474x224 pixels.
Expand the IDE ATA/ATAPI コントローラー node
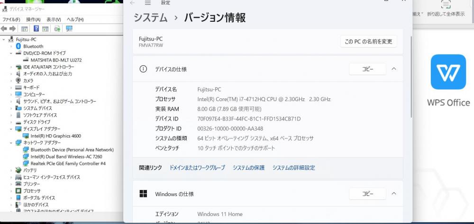[11, 67]
